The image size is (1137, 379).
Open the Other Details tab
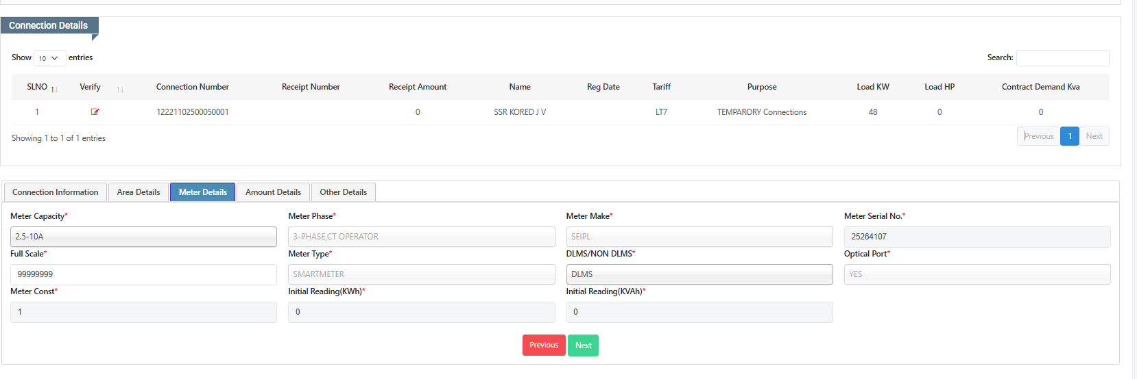(x=343, y=192)
